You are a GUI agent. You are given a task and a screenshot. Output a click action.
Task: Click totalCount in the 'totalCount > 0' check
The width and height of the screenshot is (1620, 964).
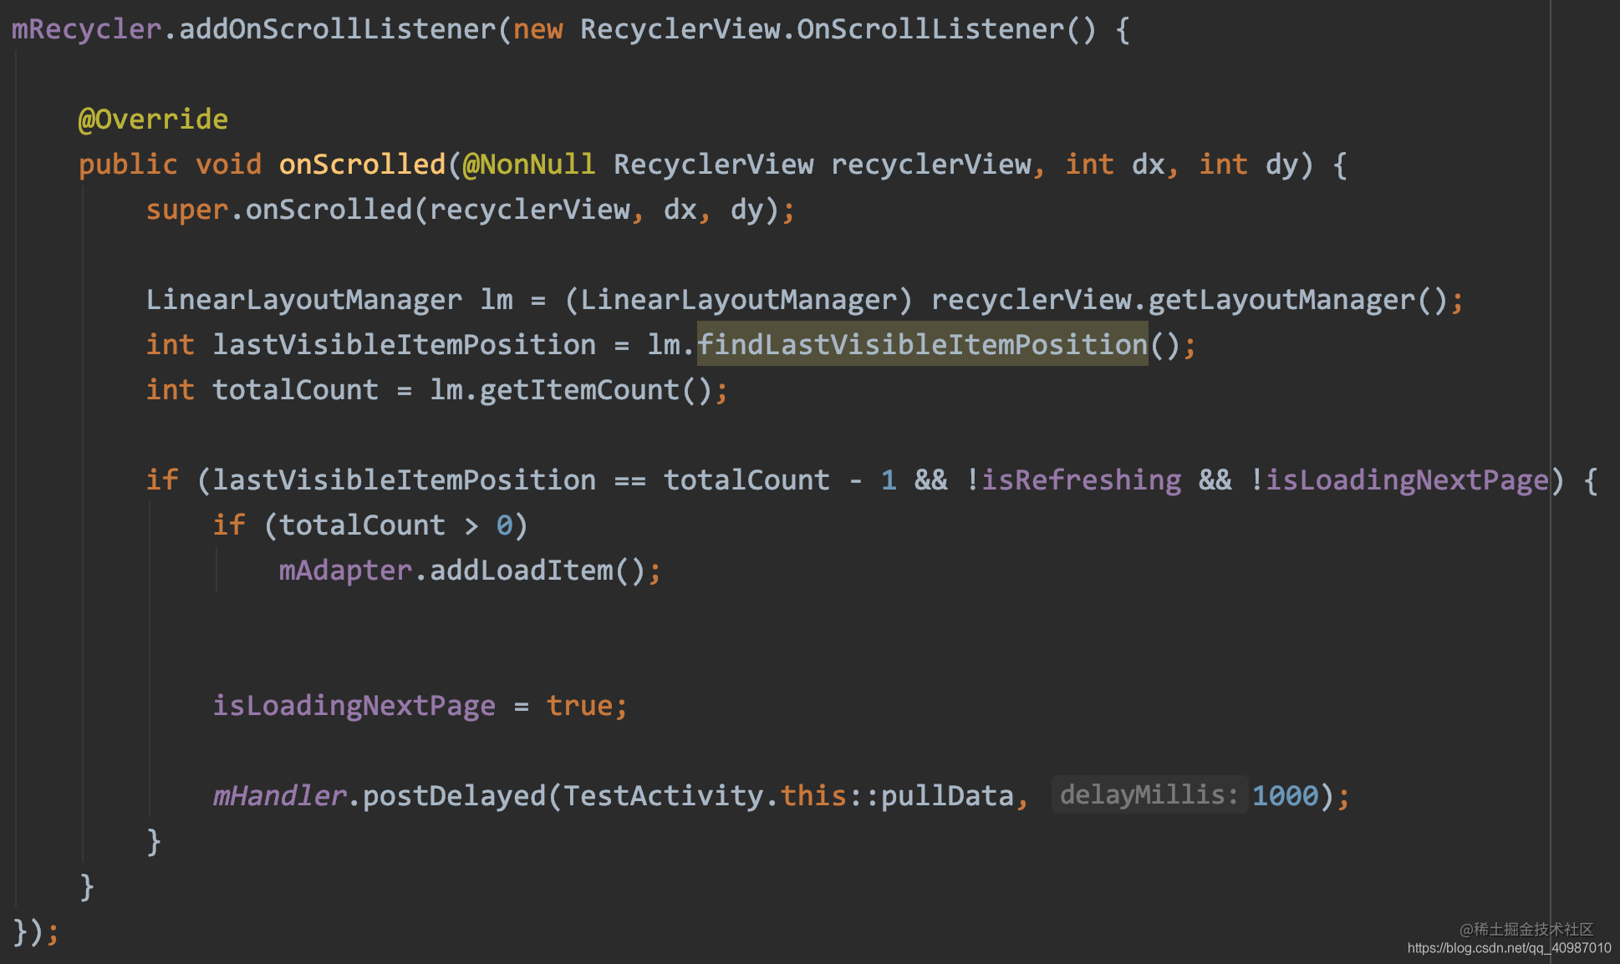(x=362, y=525)
